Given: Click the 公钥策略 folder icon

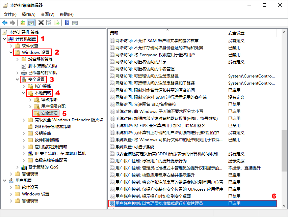Looking at the screenshot, I should click(x=30, y=133).
